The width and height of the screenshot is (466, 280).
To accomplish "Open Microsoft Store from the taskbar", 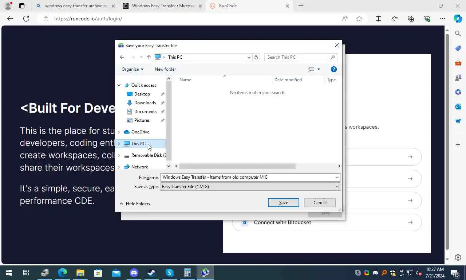I will click(x=98, y=273).
